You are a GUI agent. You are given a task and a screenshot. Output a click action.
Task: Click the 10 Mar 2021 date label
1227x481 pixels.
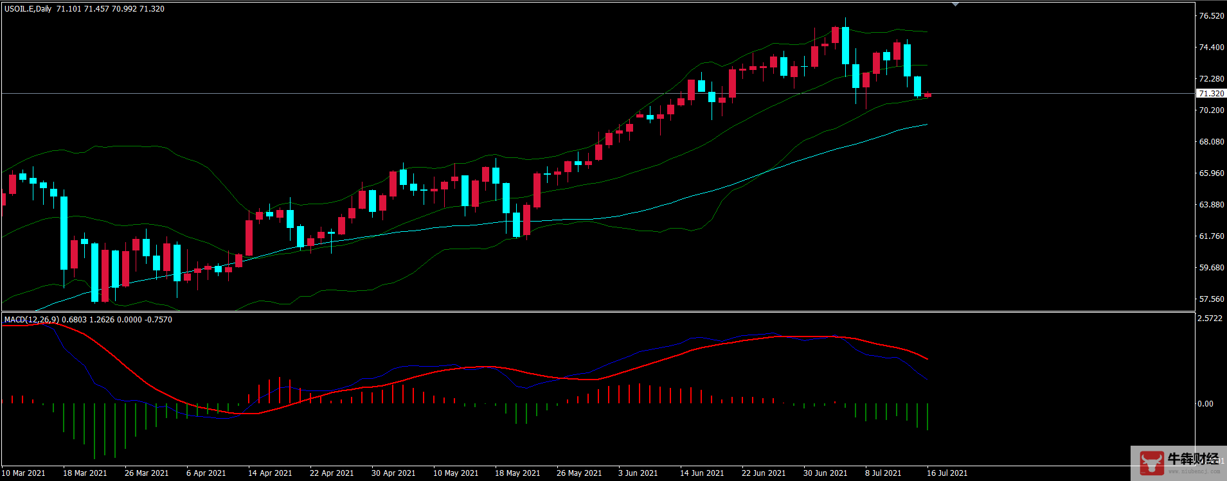coord(24,473)
